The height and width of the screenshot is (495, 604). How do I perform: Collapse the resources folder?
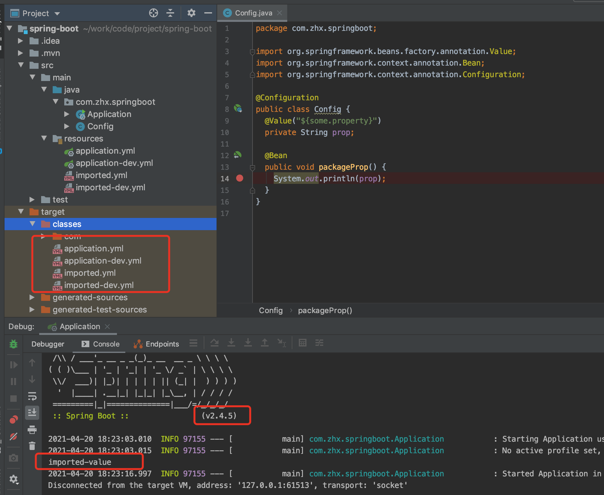tap(44, 138)
